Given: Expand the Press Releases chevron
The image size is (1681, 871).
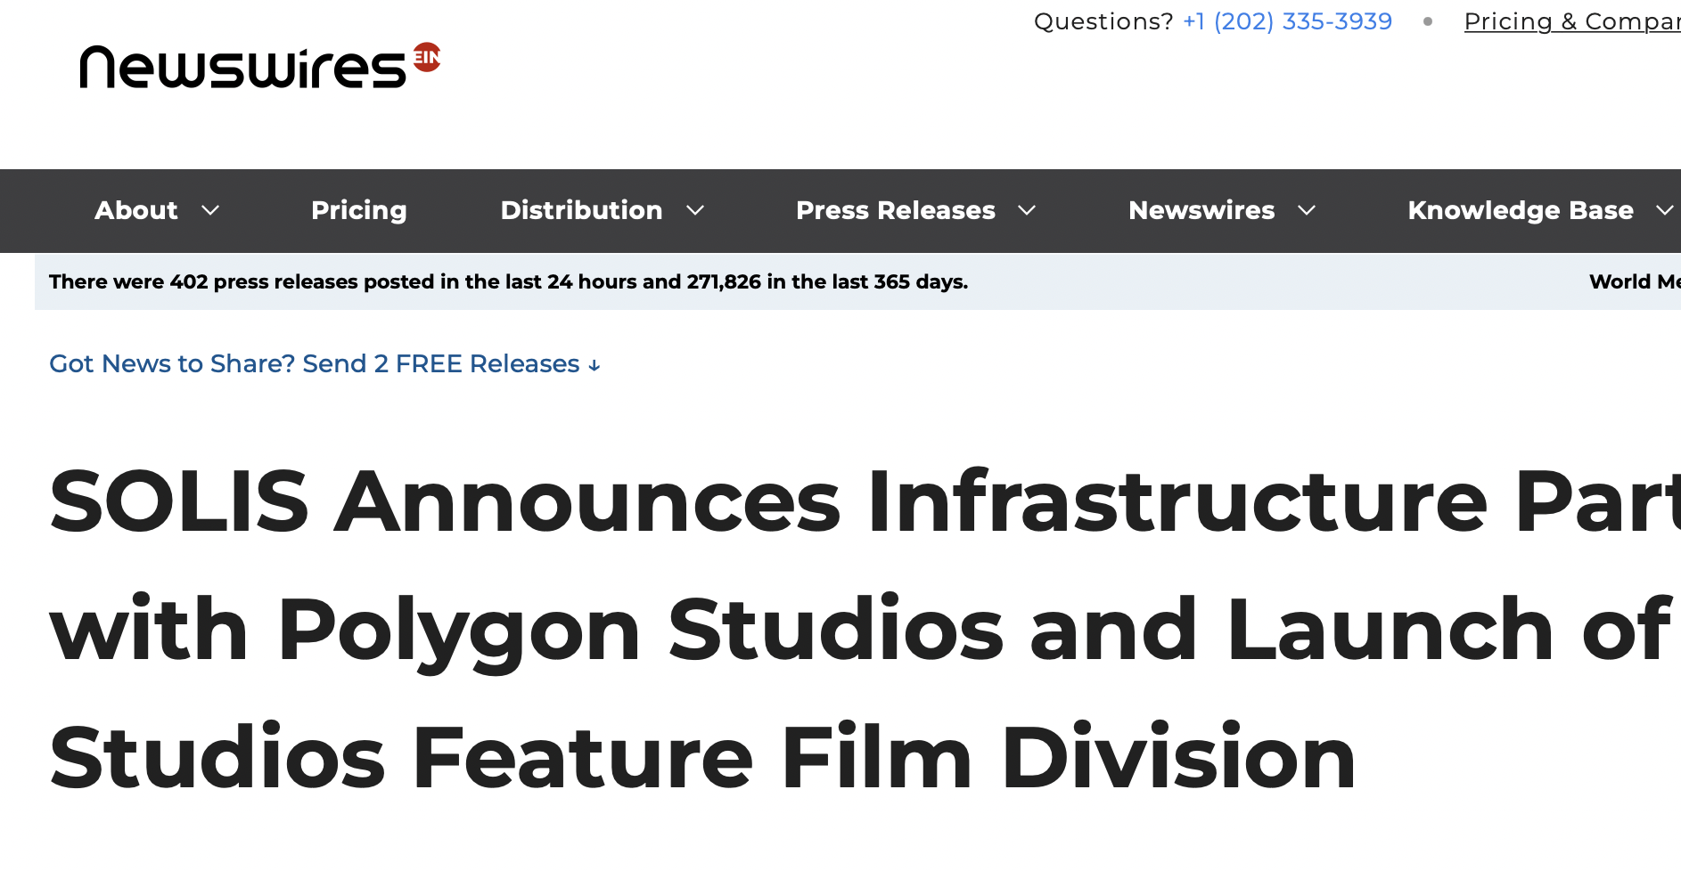Looking at the screenshot, I should [x=1027, y=210].
